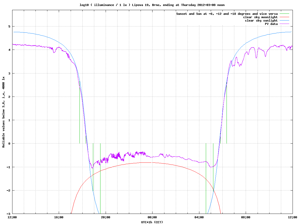Select the 'clear sky sunlight' legend label
The height and width of the screenshot is (224, 298).
[261, 21]
